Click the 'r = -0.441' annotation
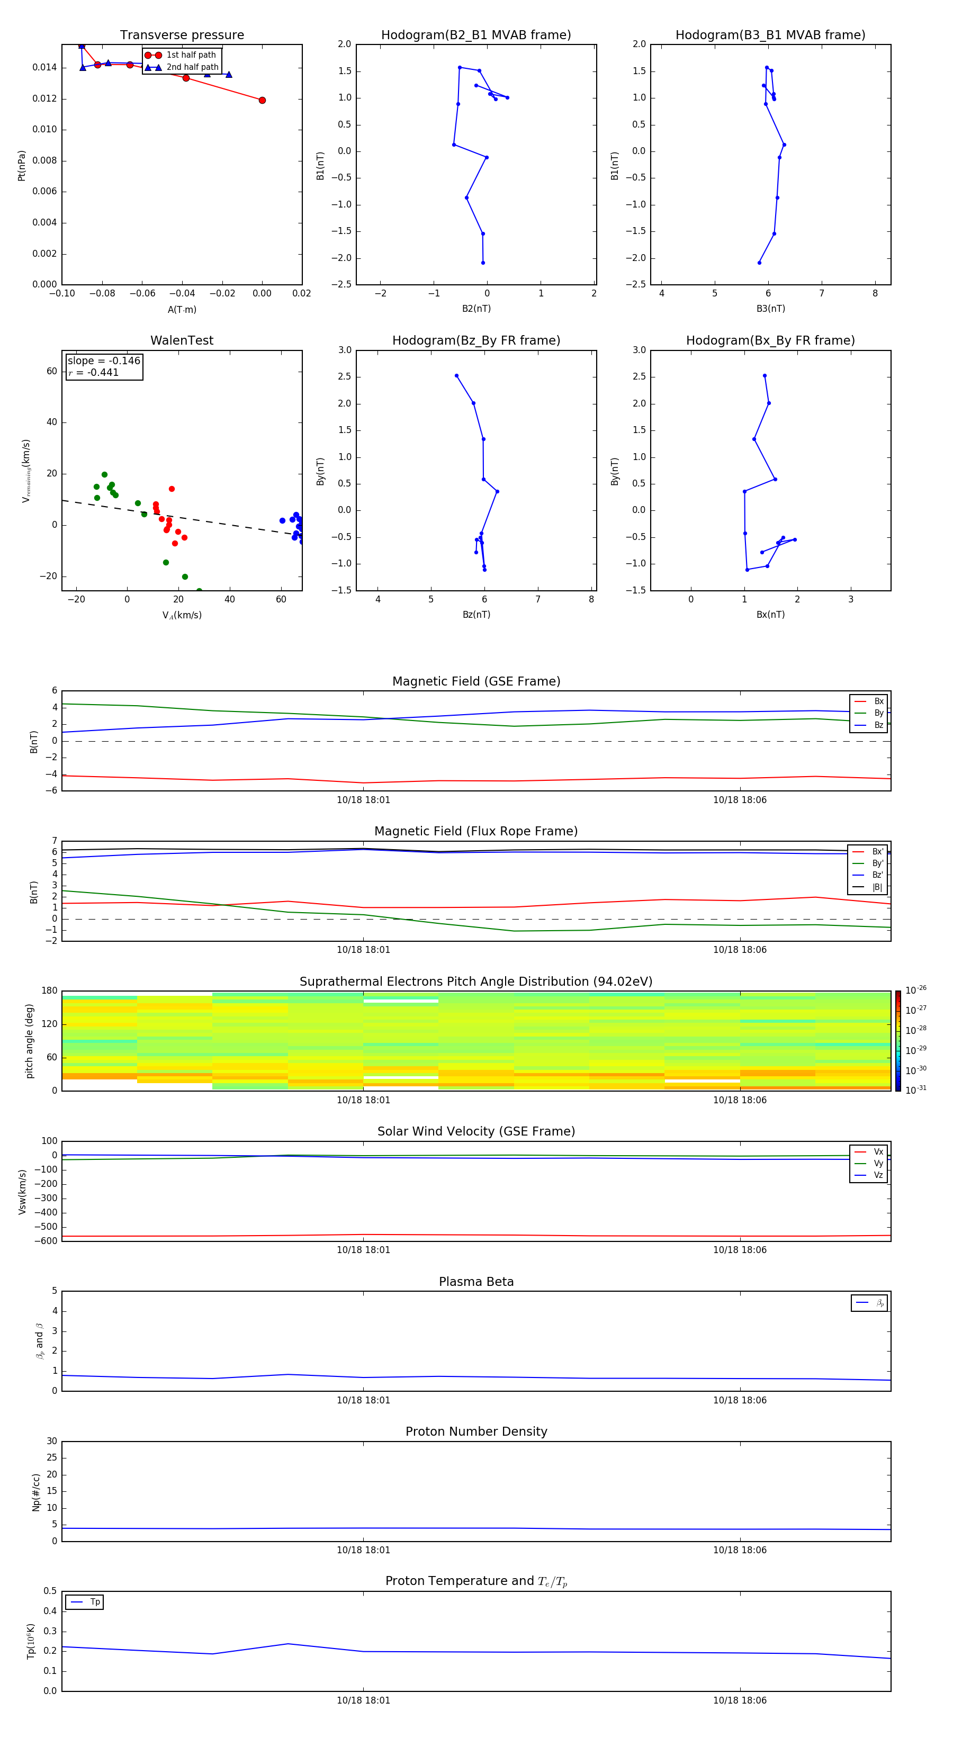This screenshot has width=953, height=1747. 94,372
